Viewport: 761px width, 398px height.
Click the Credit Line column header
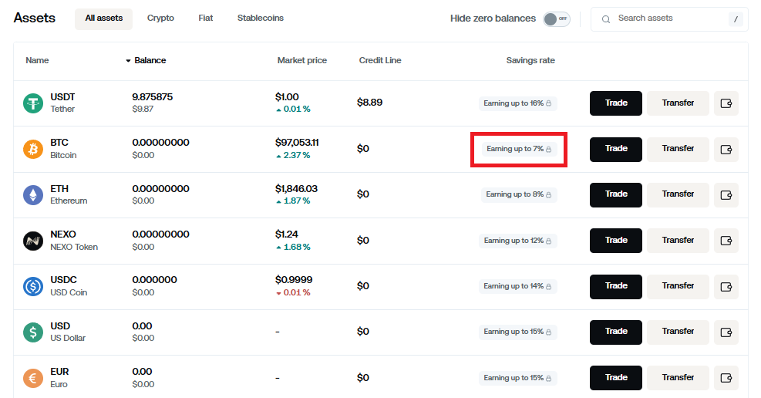[x=380, y=61]
